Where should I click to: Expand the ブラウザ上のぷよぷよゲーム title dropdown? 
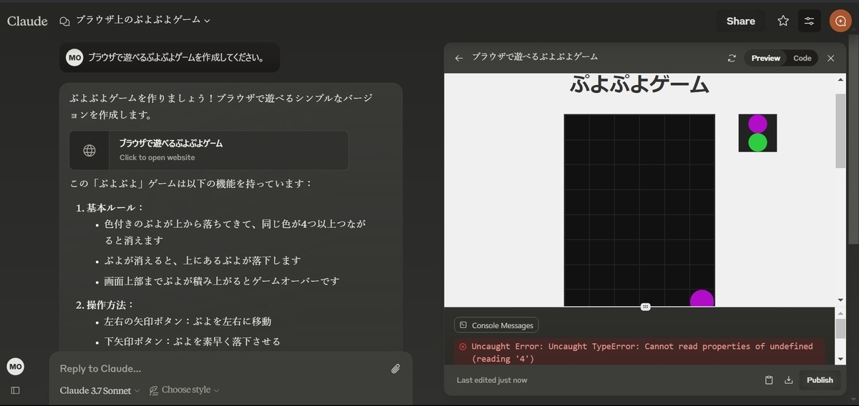(143, 20)
